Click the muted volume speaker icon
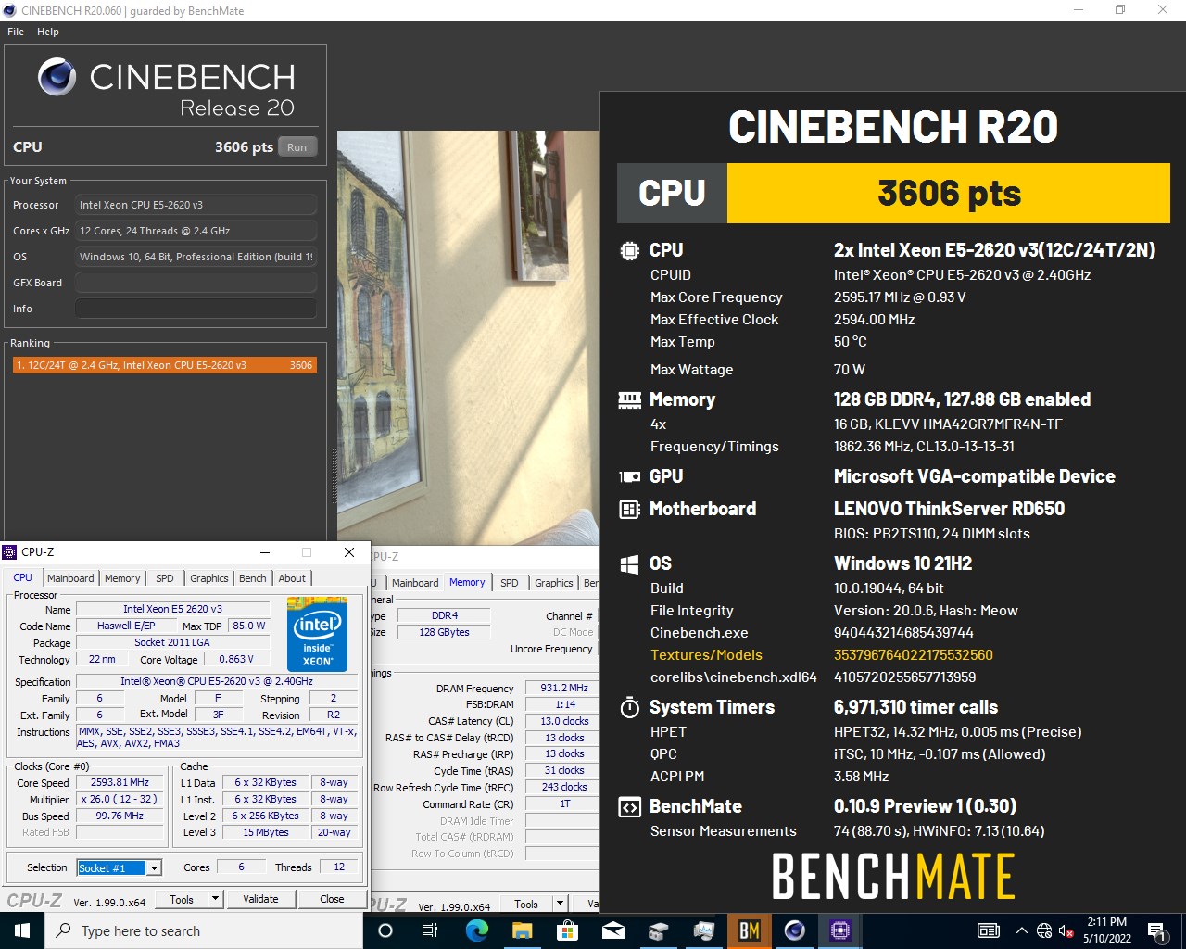 tap(1066, 930)
